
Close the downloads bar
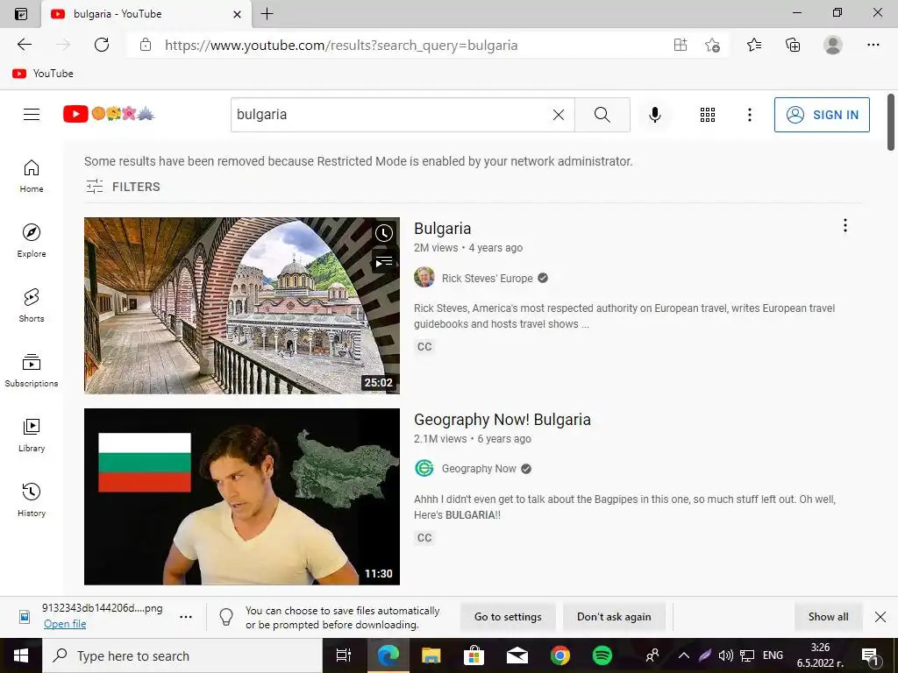pos(880,617)
